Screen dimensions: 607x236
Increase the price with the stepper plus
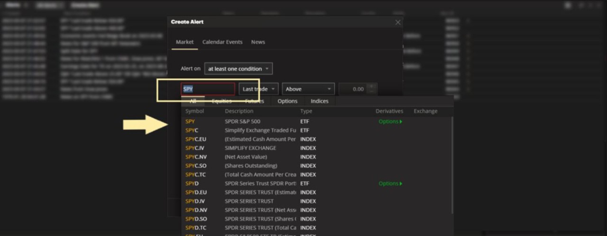pyautogui.click(x=372, y=86)
